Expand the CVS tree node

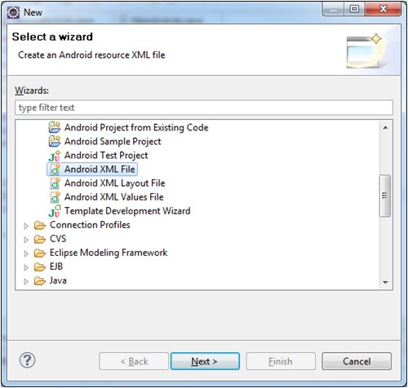26,240
